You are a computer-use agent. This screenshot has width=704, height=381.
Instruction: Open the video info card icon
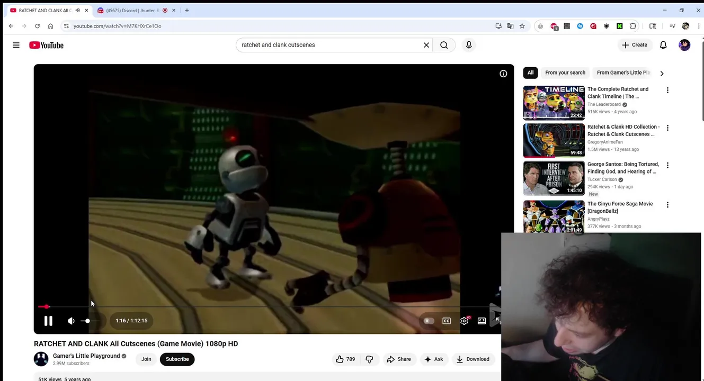[503, 74]
